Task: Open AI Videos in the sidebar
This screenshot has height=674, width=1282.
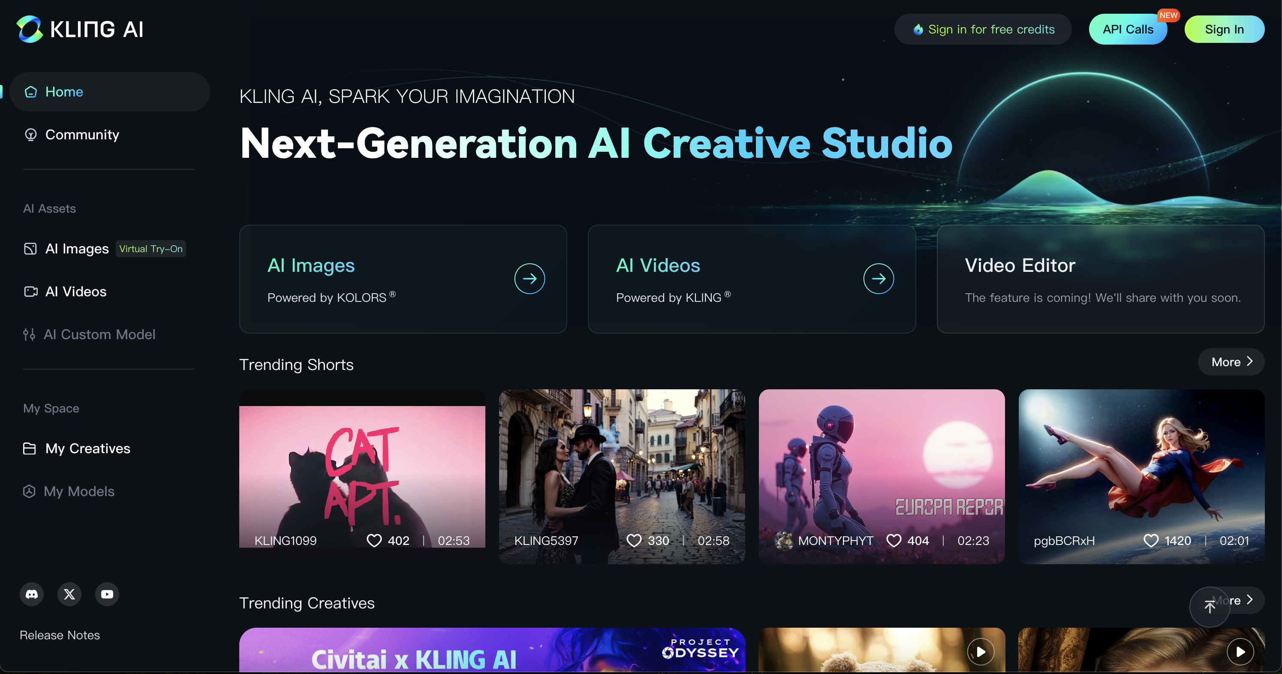Action: tap(75, 292)
